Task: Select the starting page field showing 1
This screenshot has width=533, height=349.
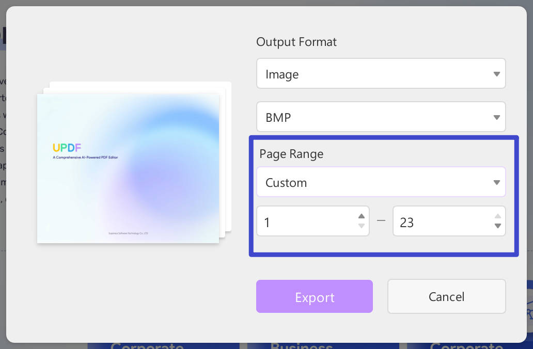Action: tap(300, 221)
